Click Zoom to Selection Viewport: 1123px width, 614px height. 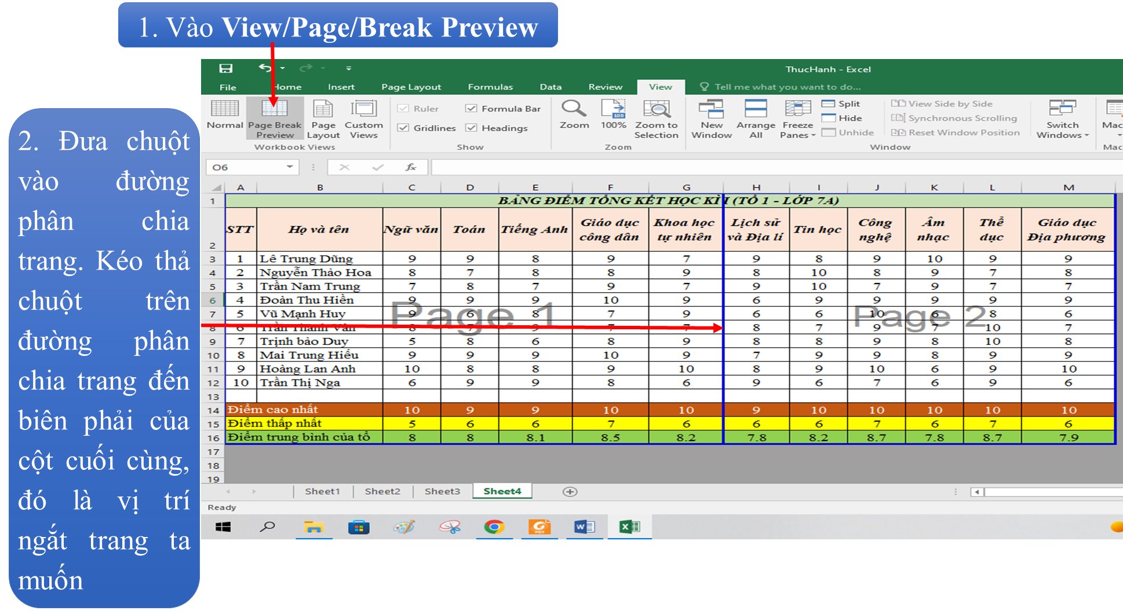[656, 119]
